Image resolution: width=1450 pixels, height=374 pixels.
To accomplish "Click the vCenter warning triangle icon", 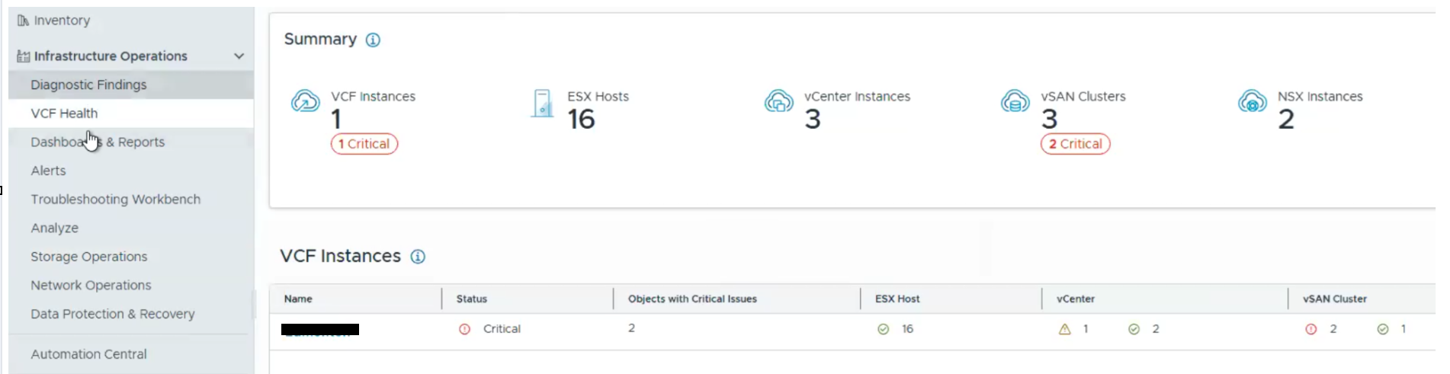I will pyautogui.click(x=1065, y=329).
